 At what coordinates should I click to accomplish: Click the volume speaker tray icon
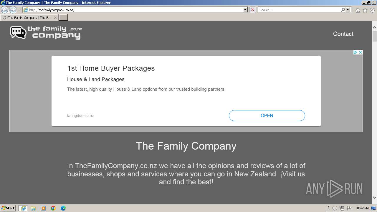click(x=335, y=208)
